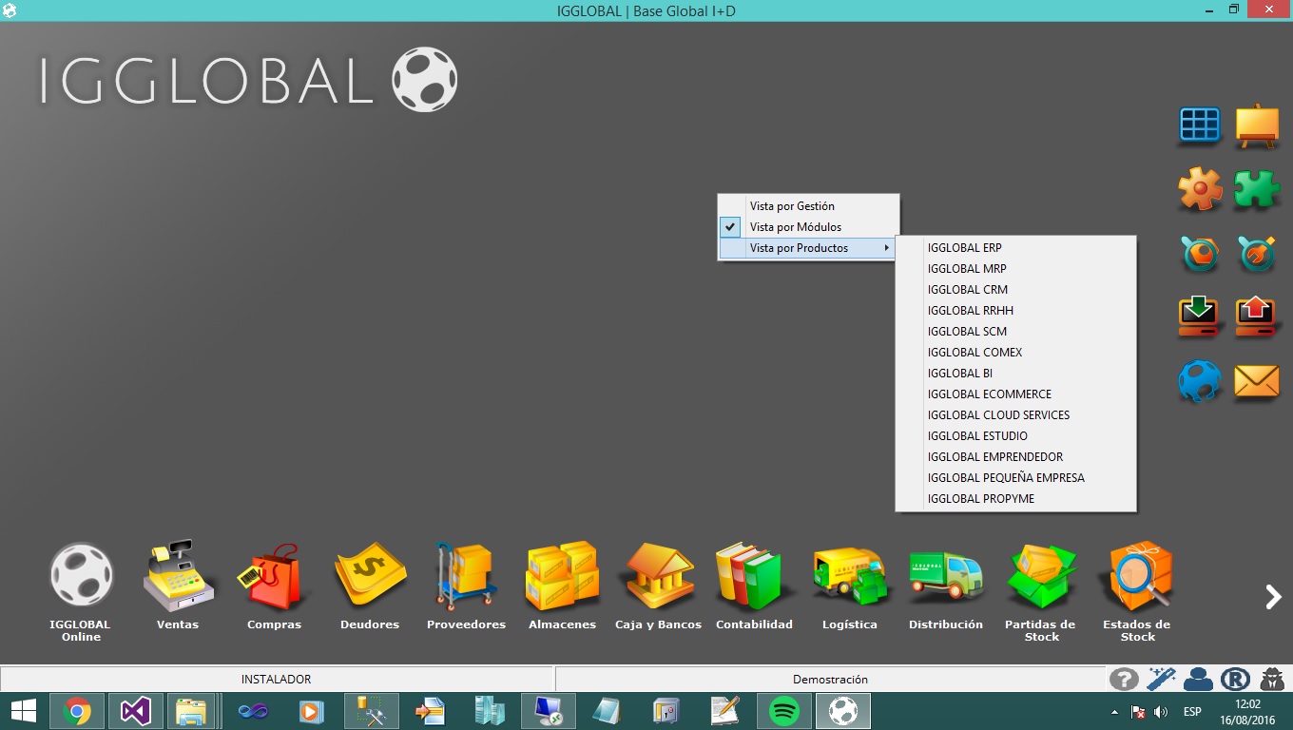The width and height of the screenshot is (1293, 730).
Task: Click the volume speaker tray icon
Action: click(x=1161, y=712)
